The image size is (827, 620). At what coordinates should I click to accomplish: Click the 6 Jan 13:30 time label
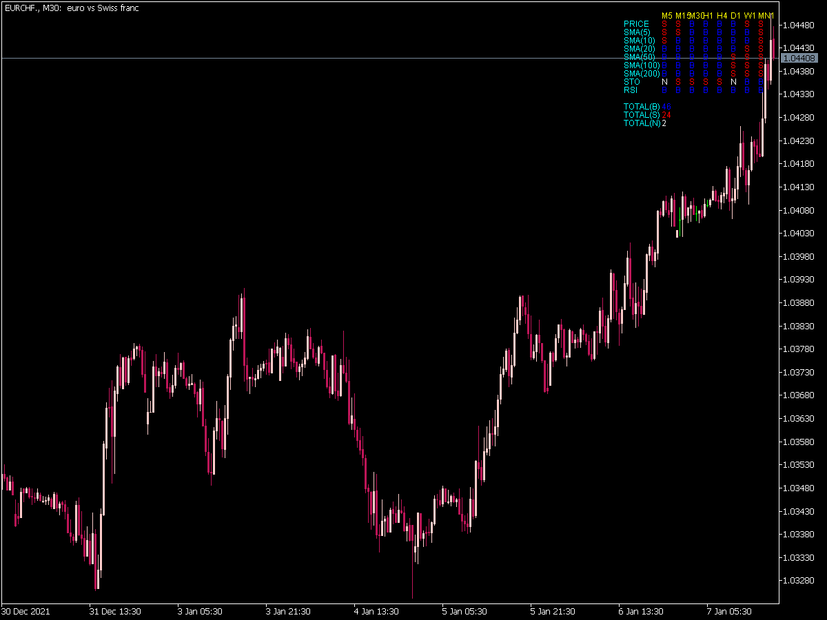(641, 611)
